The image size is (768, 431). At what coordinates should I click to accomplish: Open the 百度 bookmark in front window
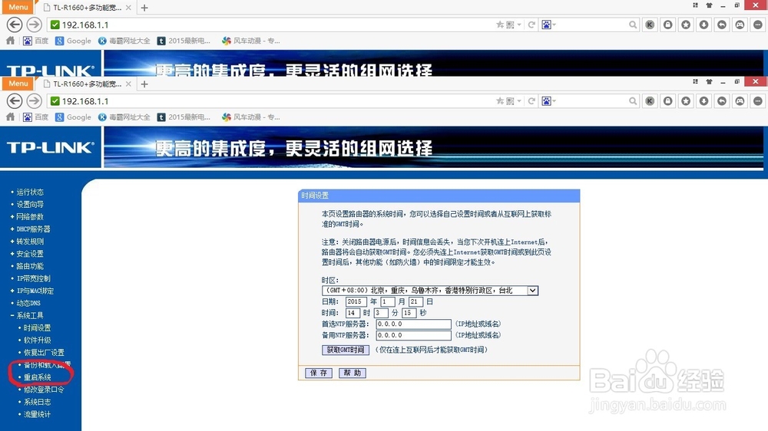click(x=36, y=117)
